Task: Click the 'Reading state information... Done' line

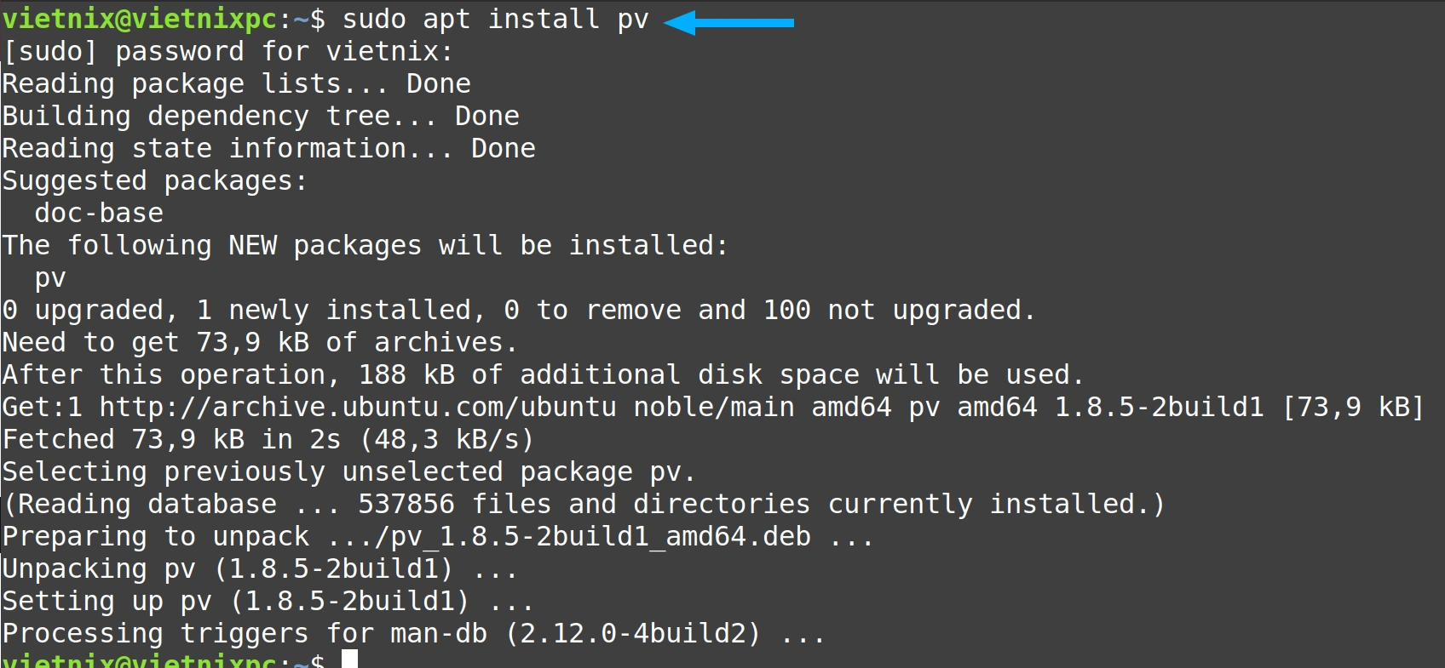Action: click(x=269, y=149)
